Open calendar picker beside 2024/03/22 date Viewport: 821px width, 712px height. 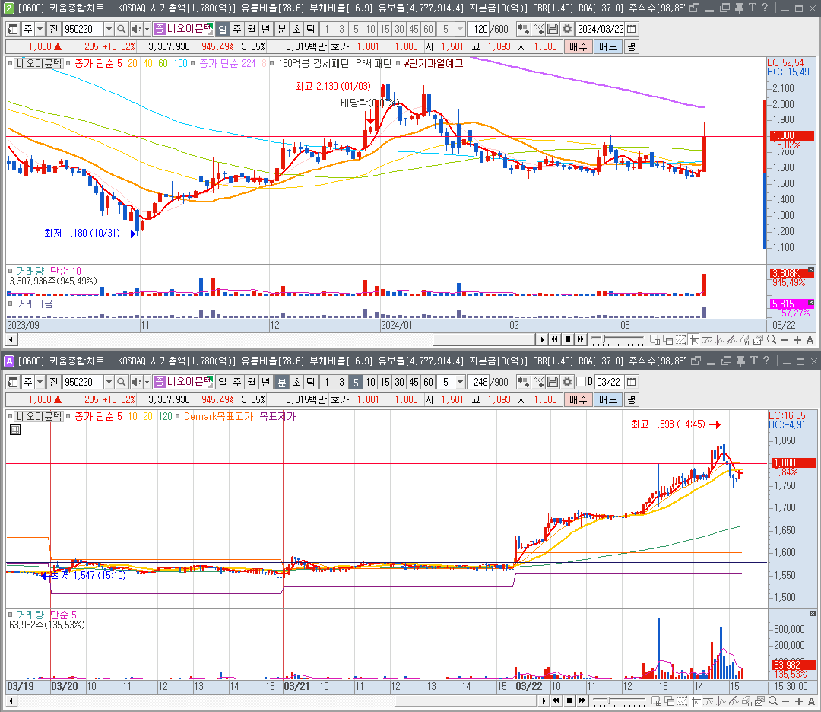(x=632, y=30)
